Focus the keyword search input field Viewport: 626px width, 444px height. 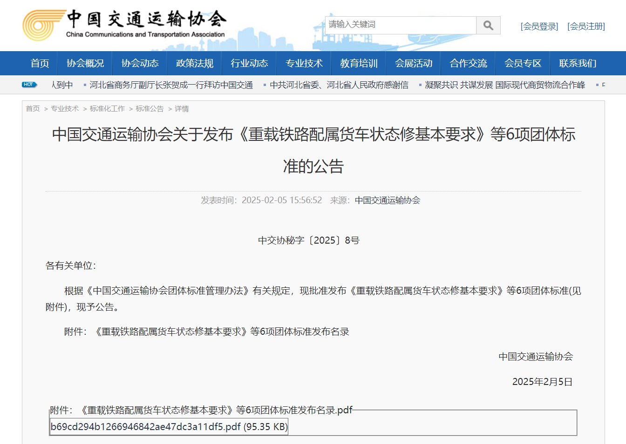coord(400,25)
